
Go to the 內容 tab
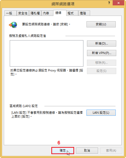click(47, 13)
